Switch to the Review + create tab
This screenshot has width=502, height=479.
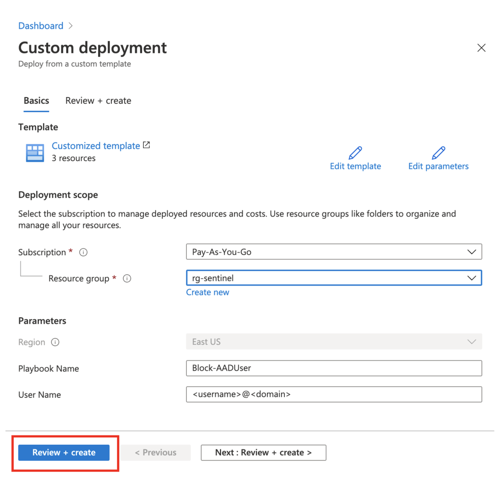click(98, 101)
